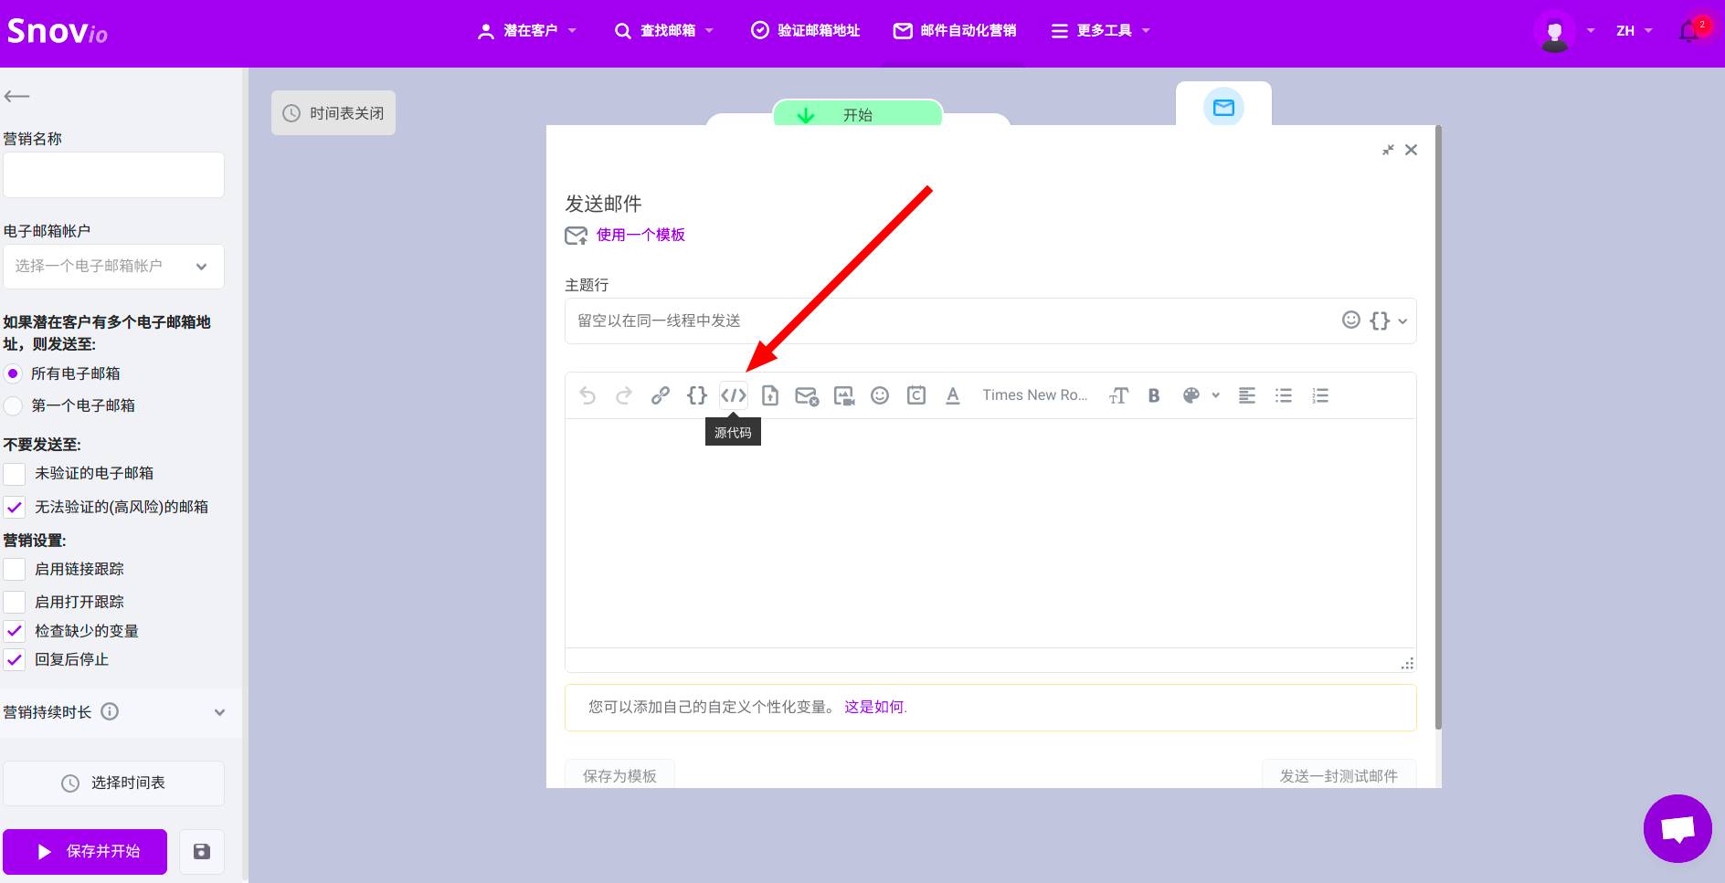The image size is (1725, 883).
Task: Focus the 营销名称 input field
Action: [113, 175]
